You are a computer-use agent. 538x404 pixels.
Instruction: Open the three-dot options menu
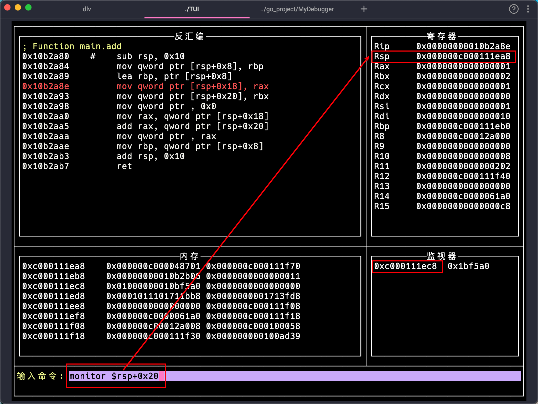(528, 9)
